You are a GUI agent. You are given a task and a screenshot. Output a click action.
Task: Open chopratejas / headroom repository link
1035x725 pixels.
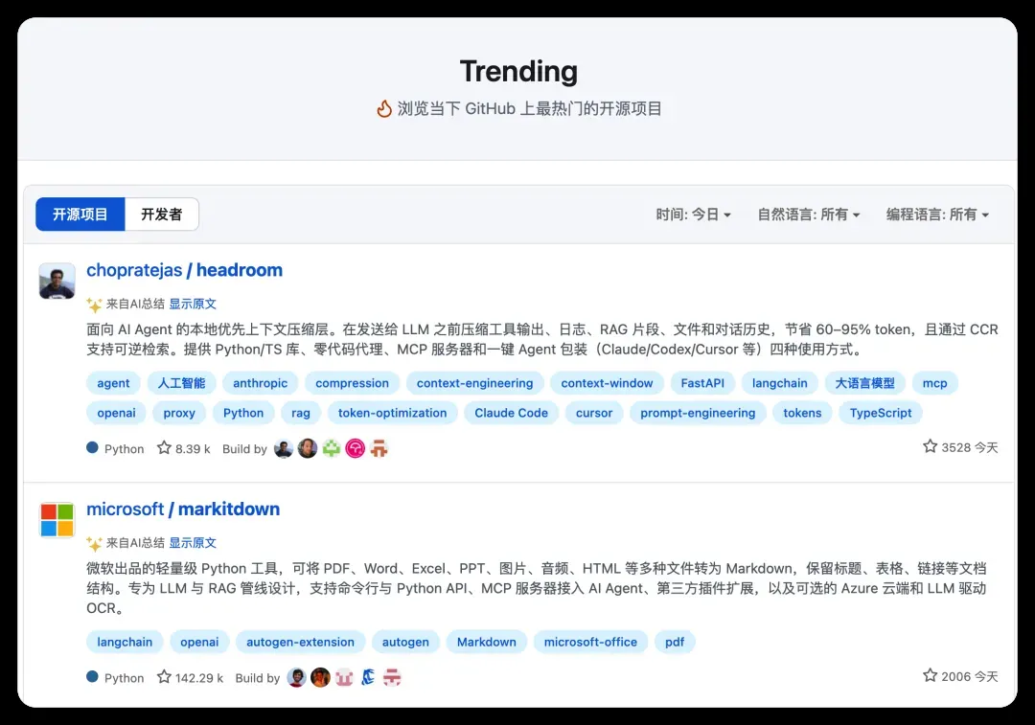click(x=184, y=270)
